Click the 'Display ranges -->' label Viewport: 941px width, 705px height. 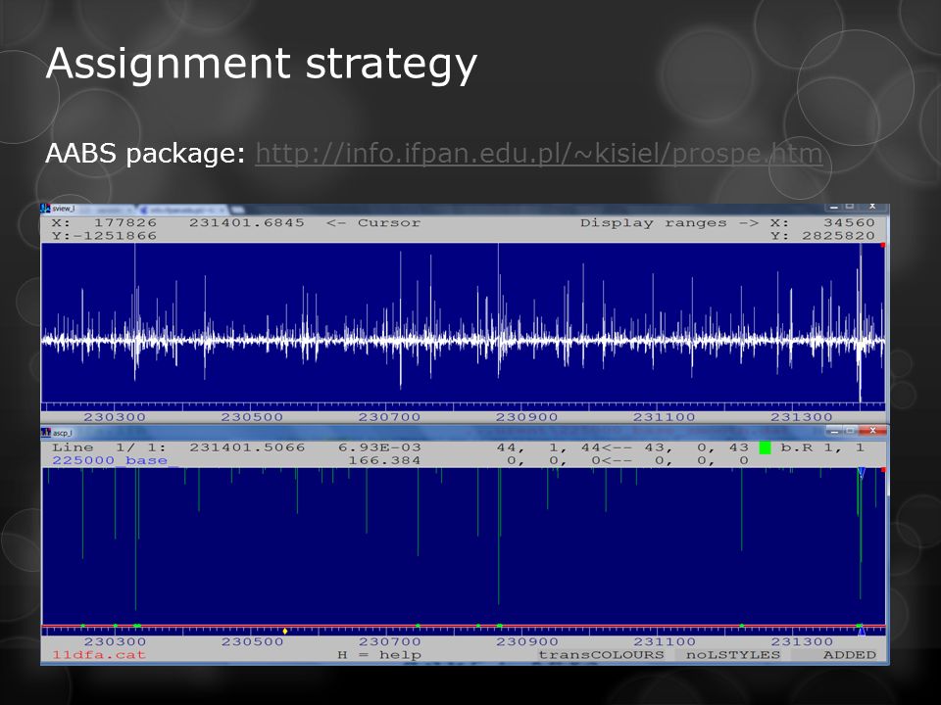tap(669, 223)
